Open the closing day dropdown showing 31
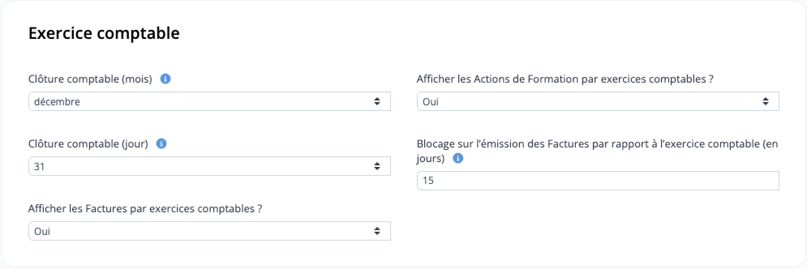The width and height of the screenshot is (807, 269). [x=209, y=166]
